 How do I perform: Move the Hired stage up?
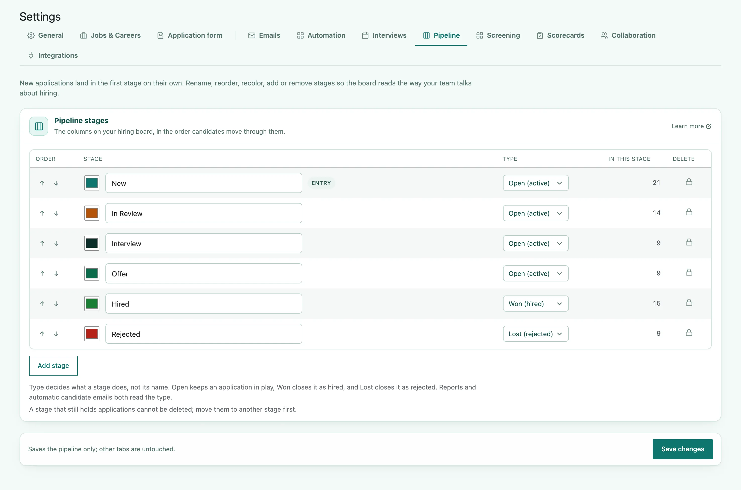tap(42, 304)
